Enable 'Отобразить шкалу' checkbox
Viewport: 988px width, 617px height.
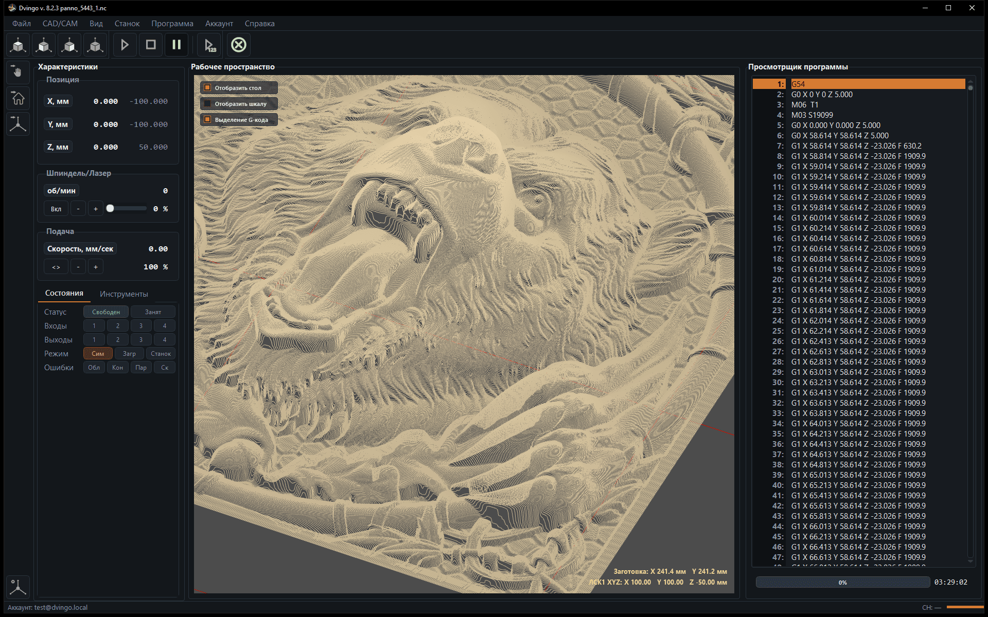click(x=207, y=104)
